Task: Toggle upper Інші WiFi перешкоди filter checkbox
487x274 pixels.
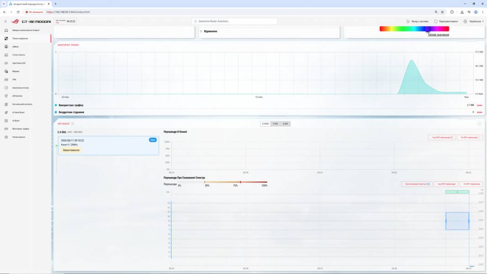Action: click(x=451, y=137)
